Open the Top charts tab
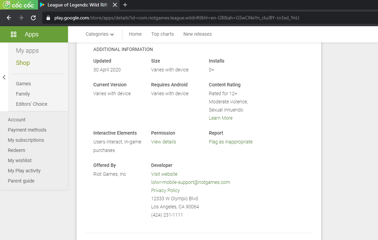The image size is (378, 240). (x=162, y=34)
